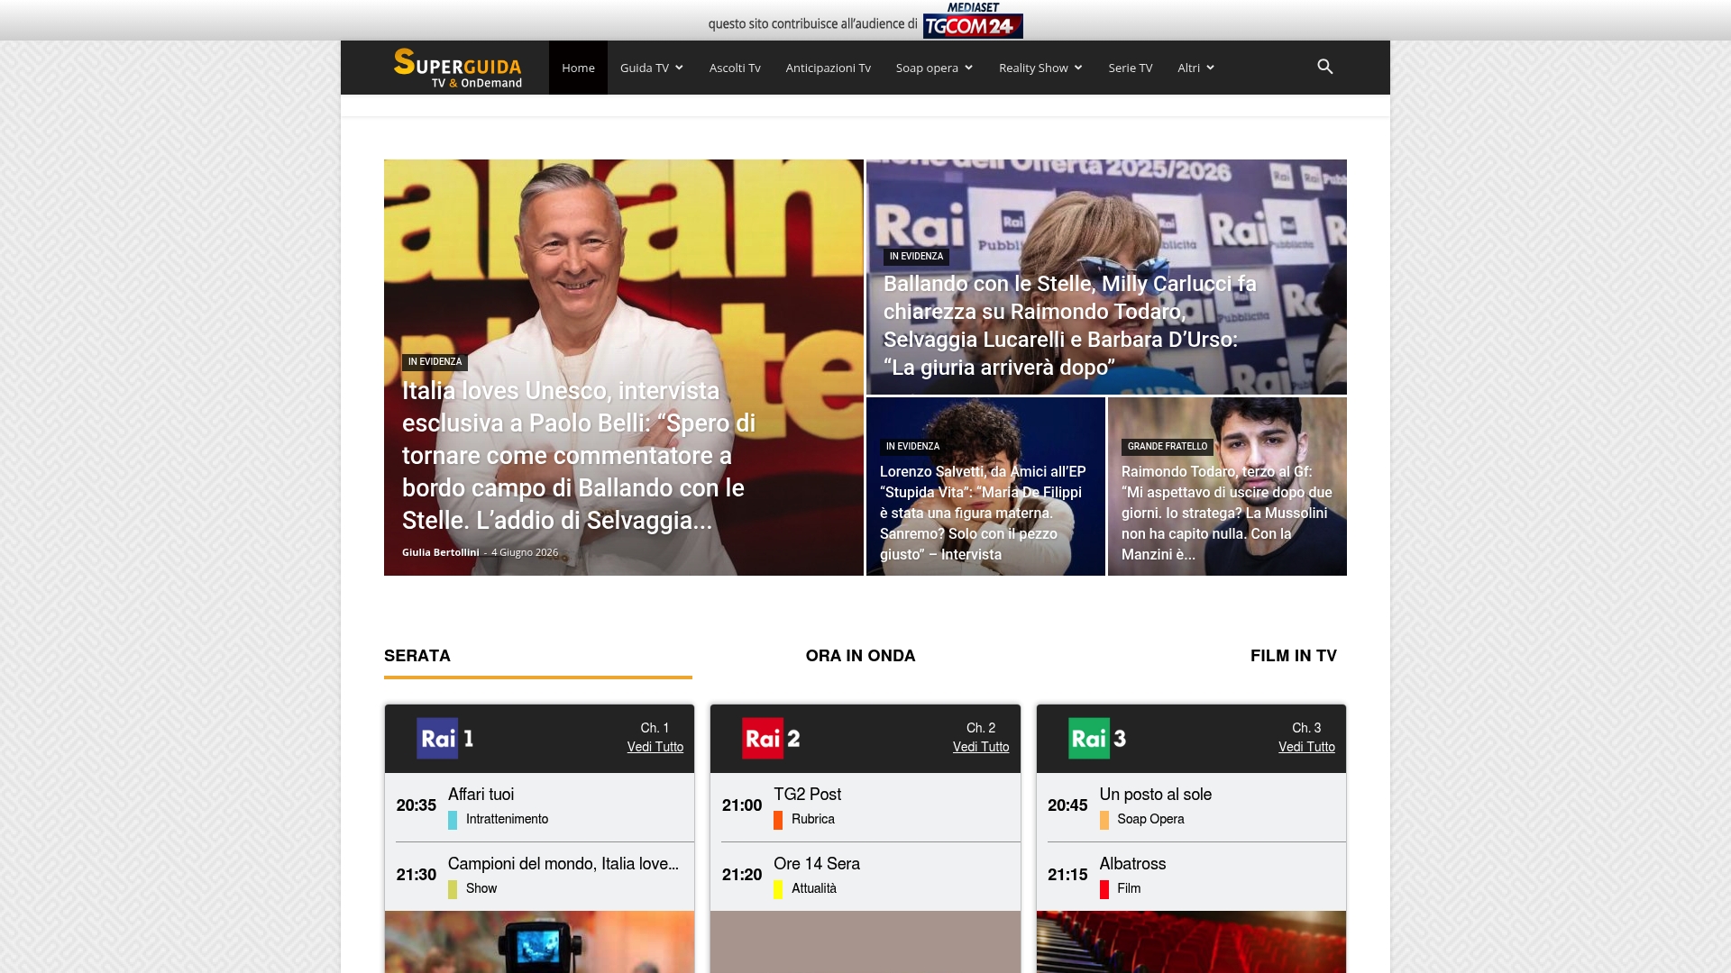Open the Anticipazioni Tv menu item
Viewport: 1731px width, 973px height.
point(828,68)
